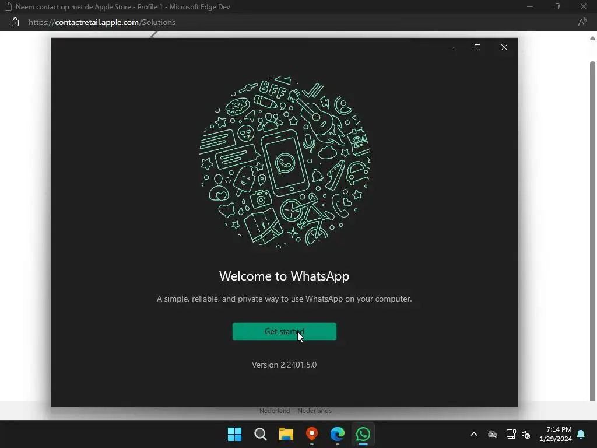
Task: Open the Windows Start menu
Action: point(234,434)
